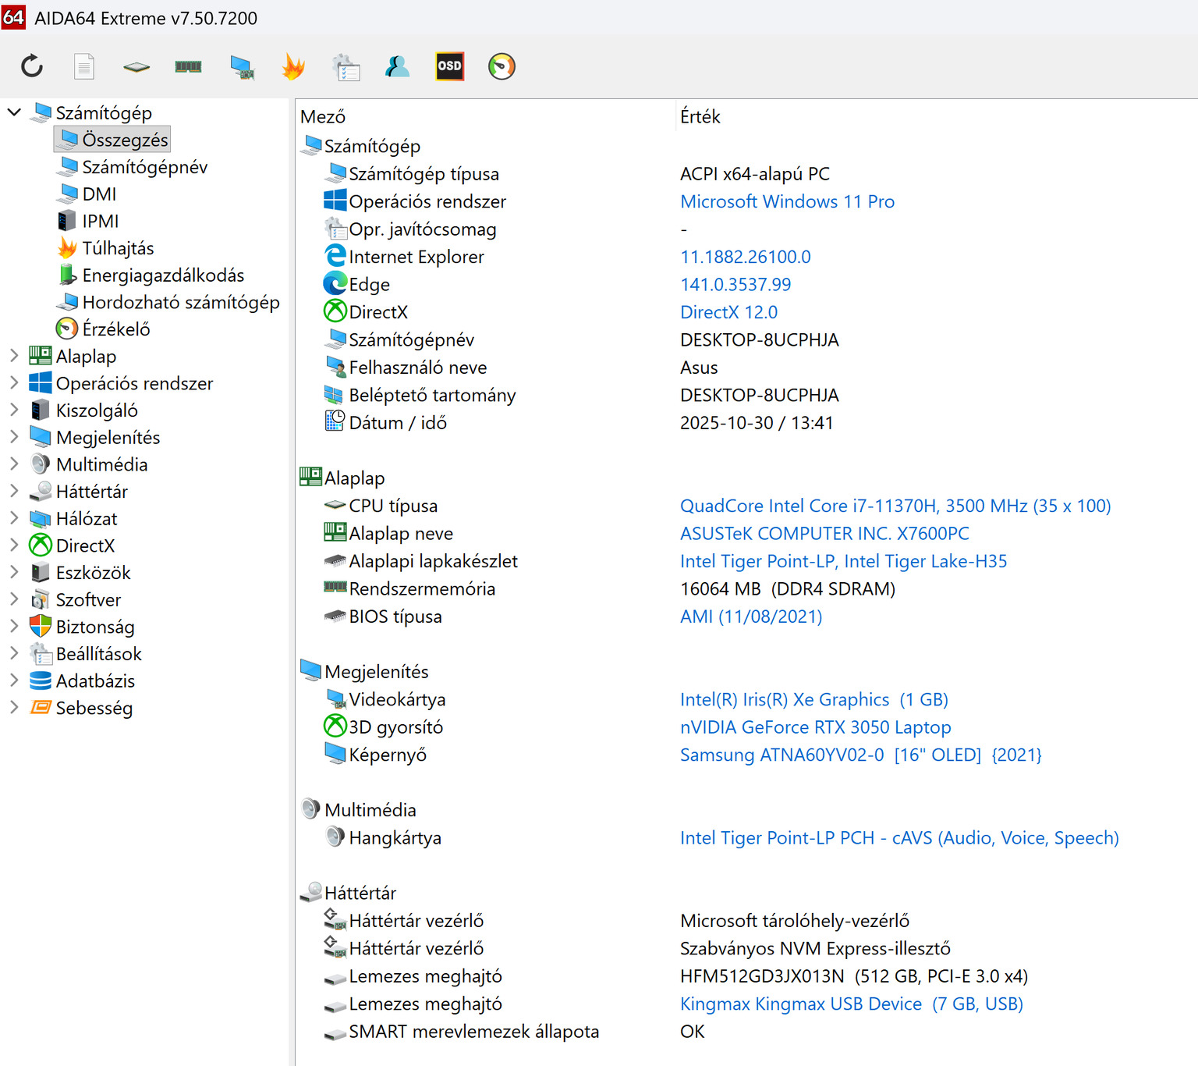Click the gauge SensorPanel toolbar icon

tap(502, 66)
